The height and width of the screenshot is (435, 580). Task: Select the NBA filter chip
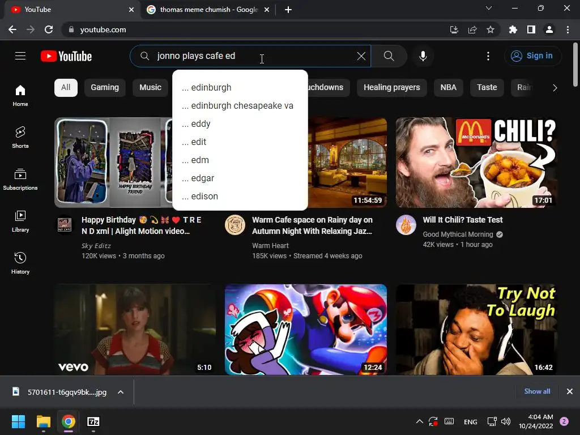click(x=449, y=88)
